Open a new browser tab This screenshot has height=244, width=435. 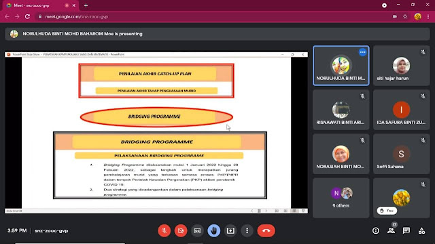pos(86,5)
